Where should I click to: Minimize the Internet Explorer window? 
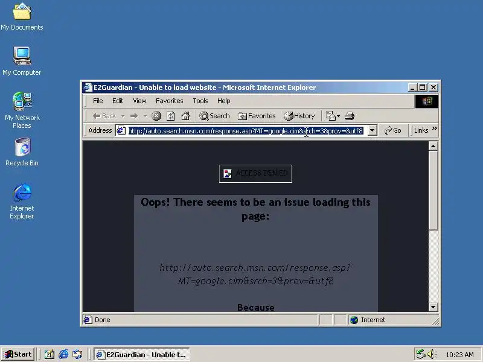(x=412, y=87)
